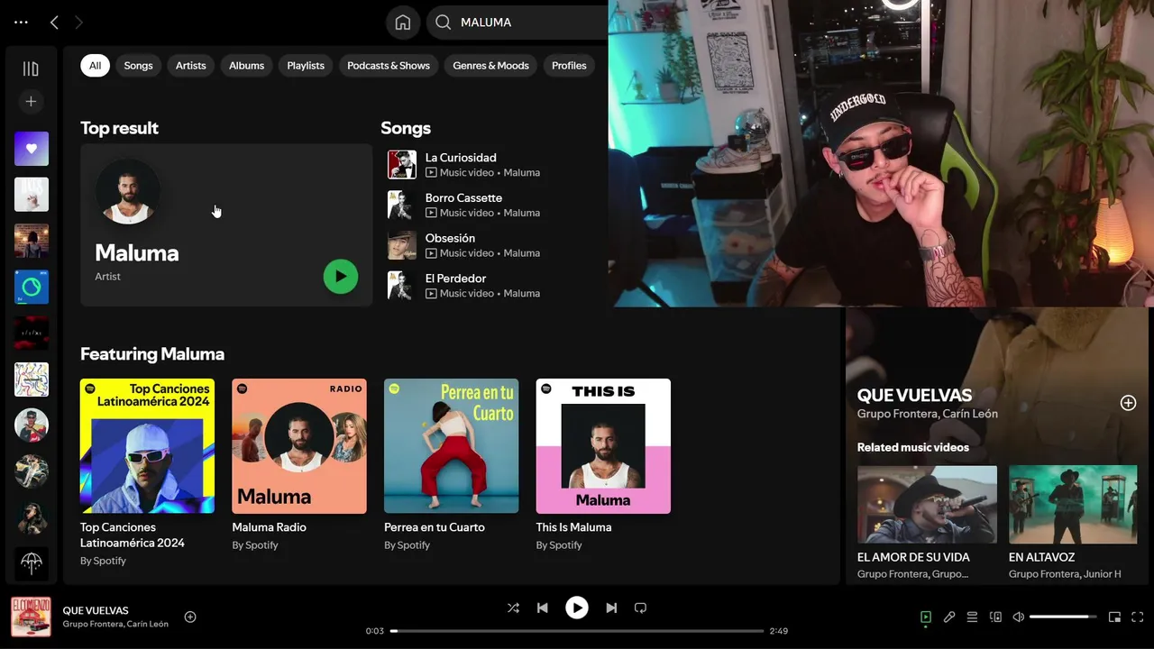The height and width of the screenshot is (649, 1154).
Task: Open the miniplayer
Action: pos(1114,617)
